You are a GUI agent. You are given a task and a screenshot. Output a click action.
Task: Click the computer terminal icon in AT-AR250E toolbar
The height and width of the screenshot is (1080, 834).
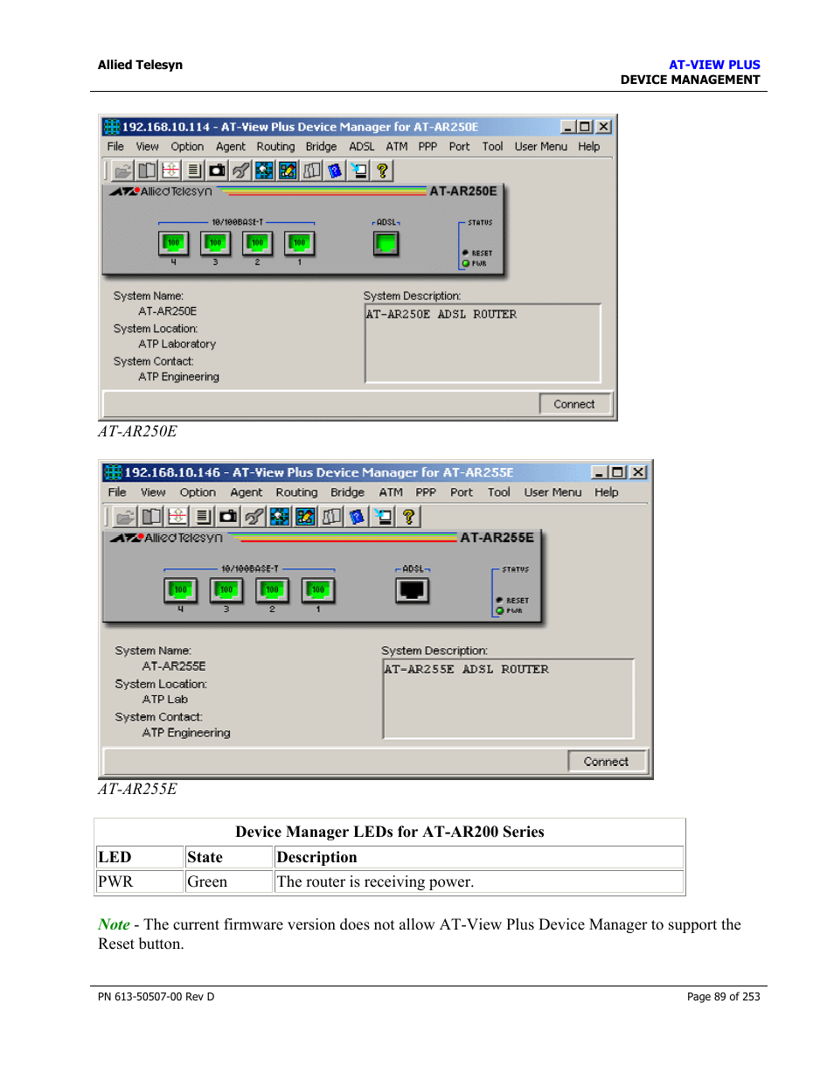358,171
